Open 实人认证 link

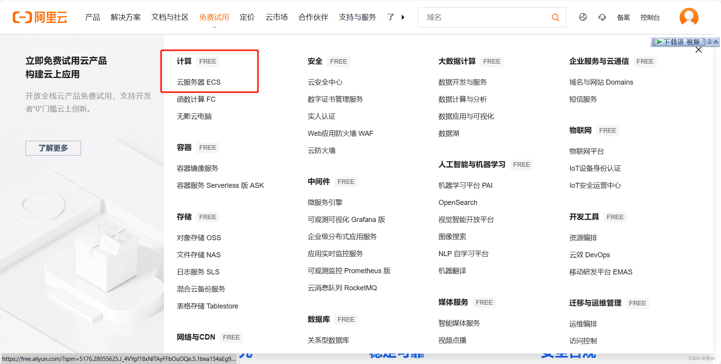pyautogui.click(x=321, y=116)
